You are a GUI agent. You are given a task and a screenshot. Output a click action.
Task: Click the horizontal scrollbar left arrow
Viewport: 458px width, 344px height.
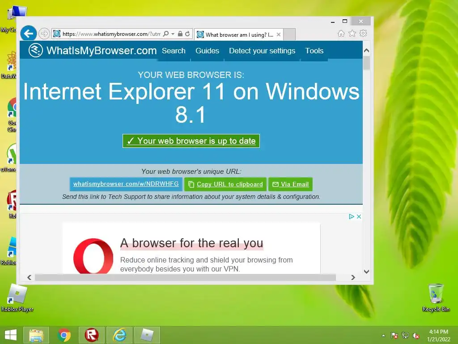point(29,277)
